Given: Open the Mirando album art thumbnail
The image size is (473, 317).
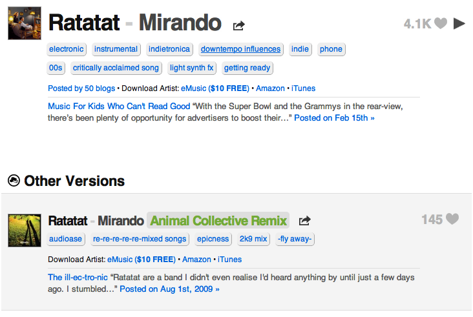Looking at the screenshot, I should coord(25,23).
